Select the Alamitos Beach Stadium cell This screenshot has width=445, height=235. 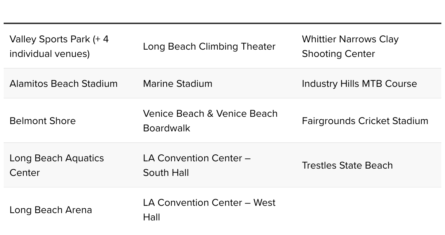(70, 84)
